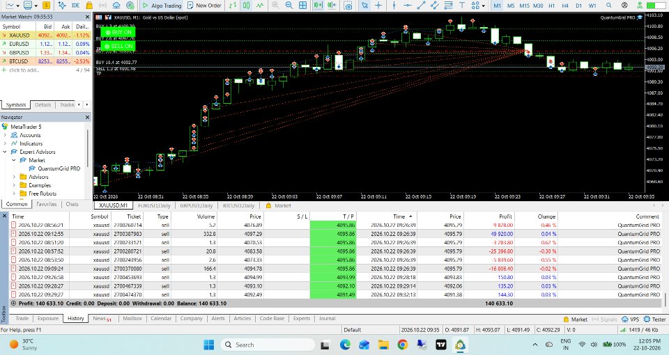Open the VPS cloud icon in toolbar
The height and width of the screenshot is (355, 669).
116,5
